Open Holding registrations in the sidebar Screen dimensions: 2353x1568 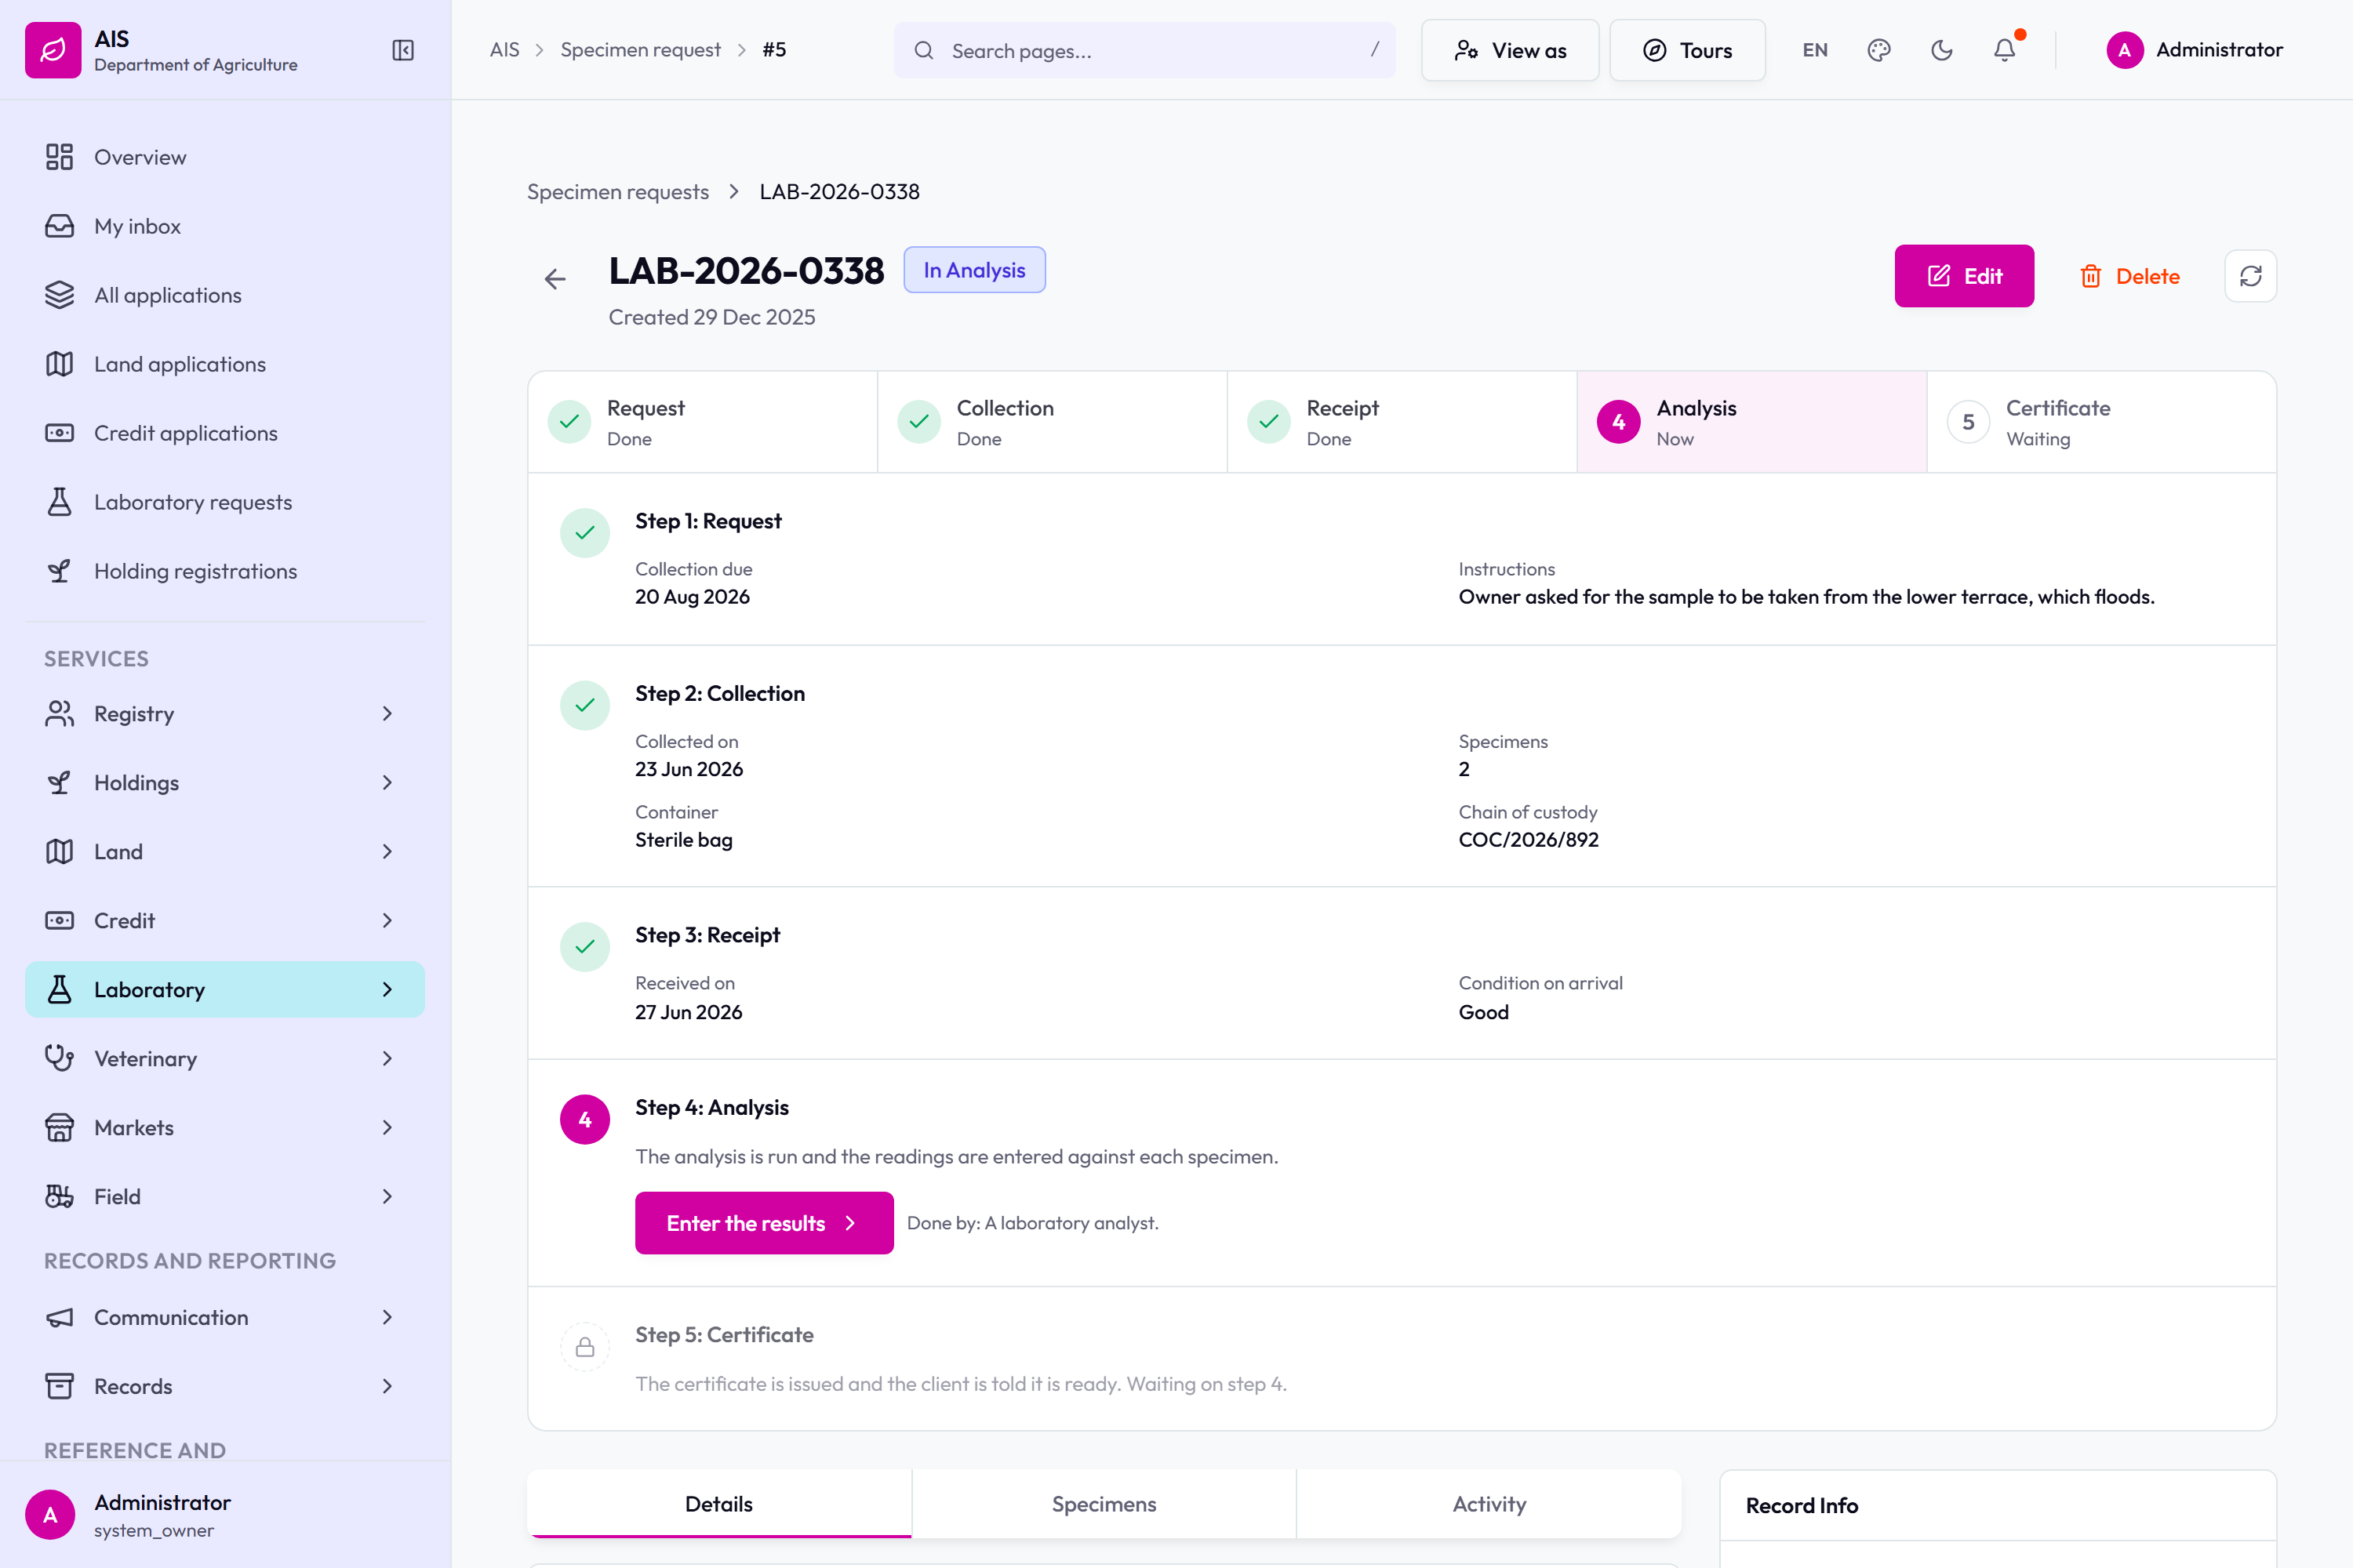tap(225, 571)
